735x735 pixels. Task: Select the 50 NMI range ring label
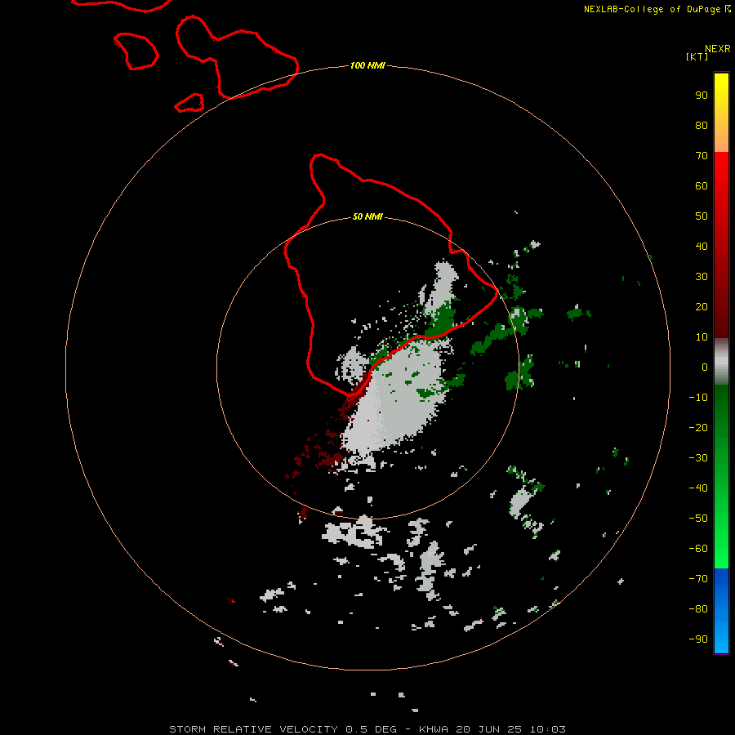point(367,216)
